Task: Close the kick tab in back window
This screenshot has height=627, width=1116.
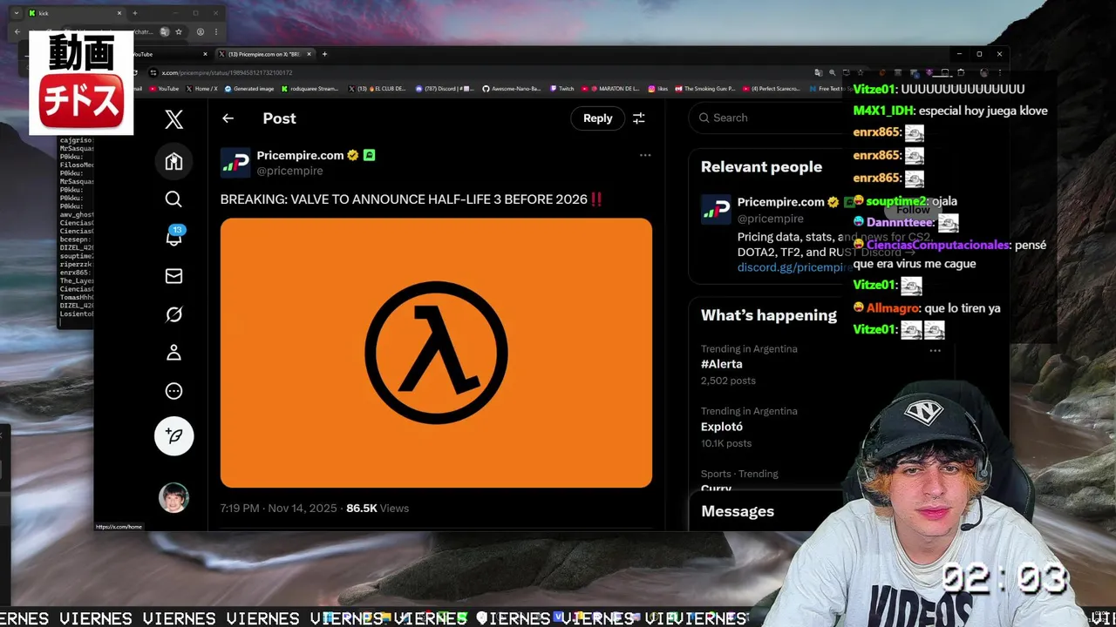Action: 119,13
